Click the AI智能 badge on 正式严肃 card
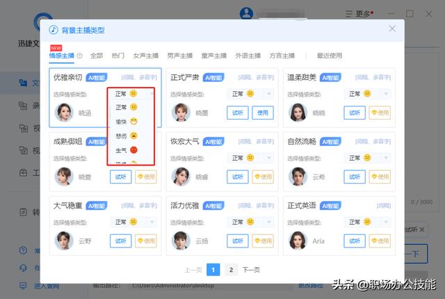The width and height of the screenshot is (445, 299). [213, 78]
